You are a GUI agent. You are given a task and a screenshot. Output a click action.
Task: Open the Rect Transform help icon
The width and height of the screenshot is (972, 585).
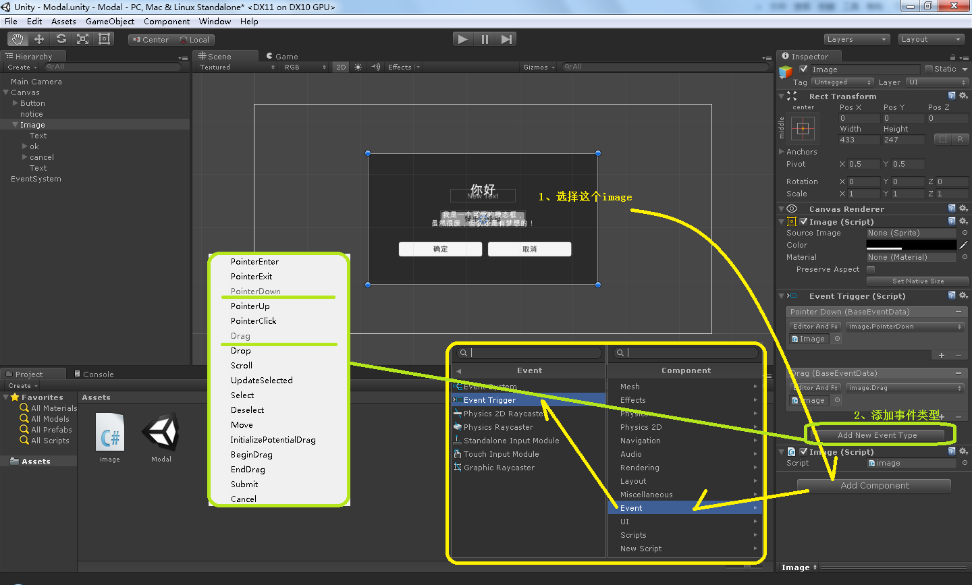click(x=952, y=96)
